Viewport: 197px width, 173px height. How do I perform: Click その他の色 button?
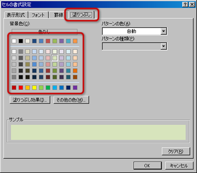click(x=71, y=100)
